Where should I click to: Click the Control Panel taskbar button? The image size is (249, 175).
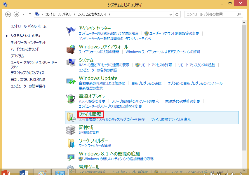pyautogui.click(x=60, y=172)
